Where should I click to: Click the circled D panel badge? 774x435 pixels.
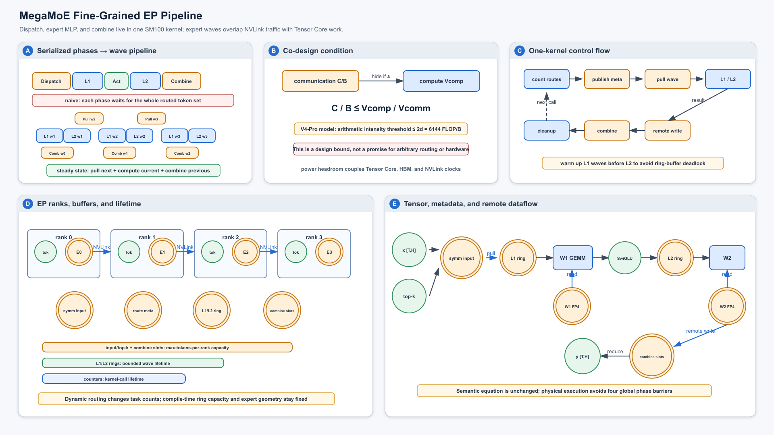[x=28, y=204]
